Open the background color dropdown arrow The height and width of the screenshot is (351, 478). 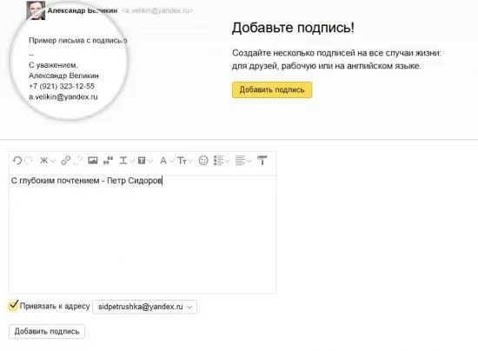coord(150,161)
